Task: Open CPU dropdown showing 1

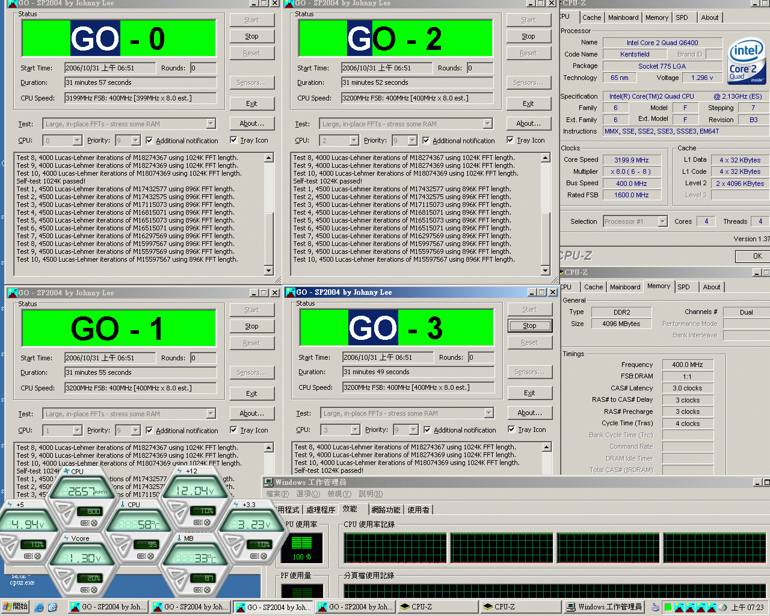Action: (77, 430)
